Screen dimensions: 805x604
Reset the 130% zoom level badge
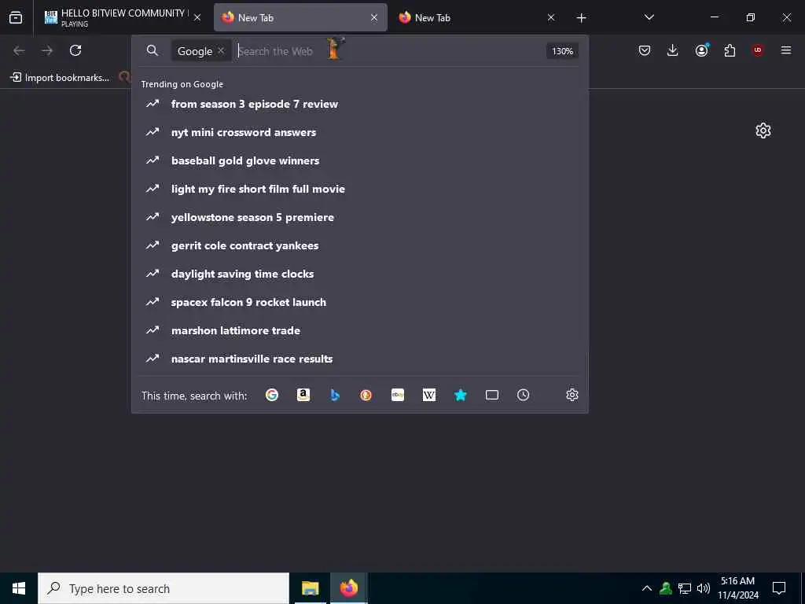click(562, 51)
